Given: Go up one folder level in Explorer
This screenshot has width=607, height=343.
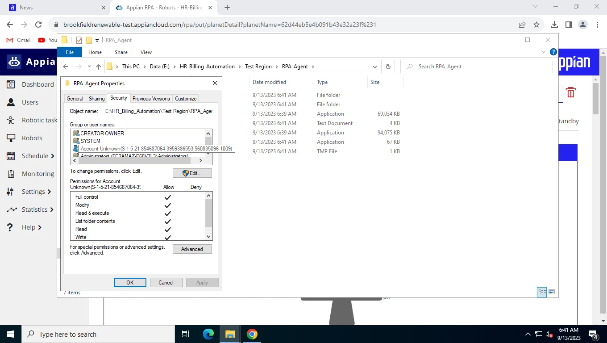Looking at the screenshot, I should pyautogui.click(x=99, y=67).
